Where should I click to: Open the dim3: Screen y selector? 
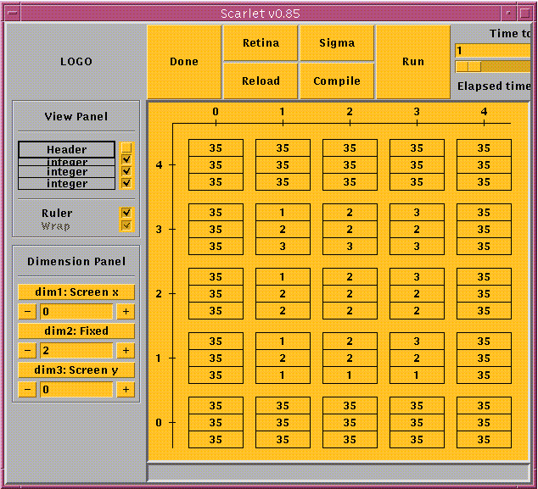76,370
